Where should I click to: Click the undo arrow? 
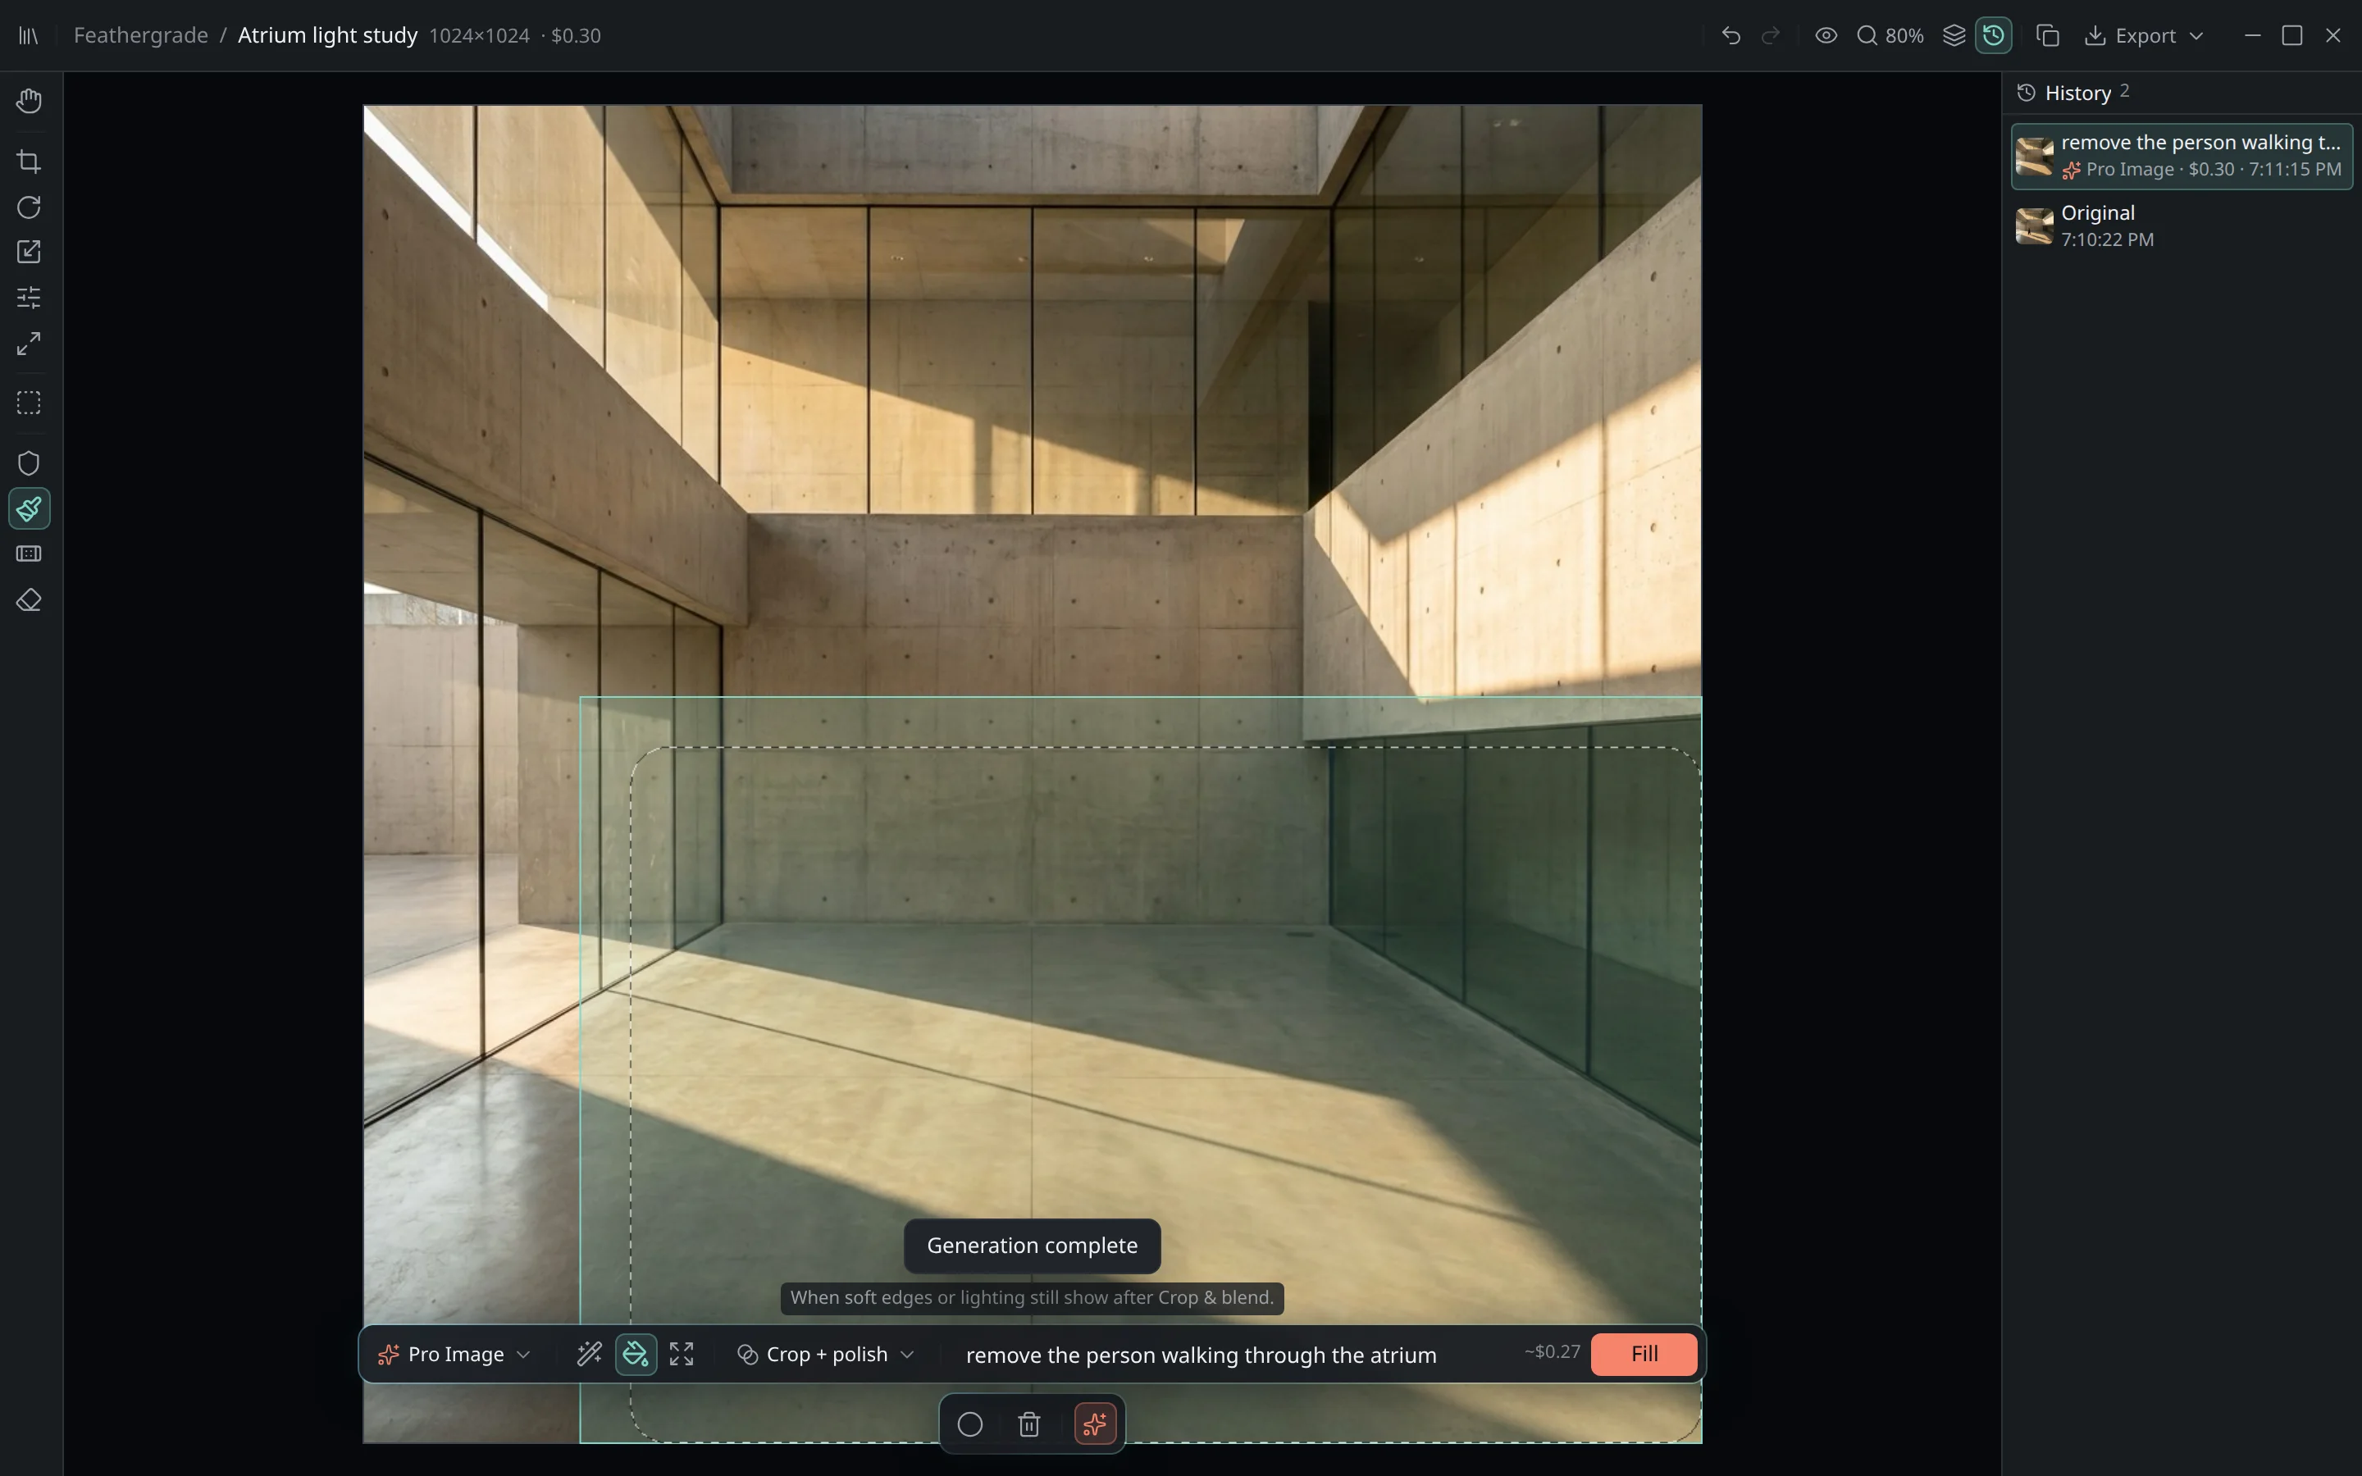pos(1730,36)
